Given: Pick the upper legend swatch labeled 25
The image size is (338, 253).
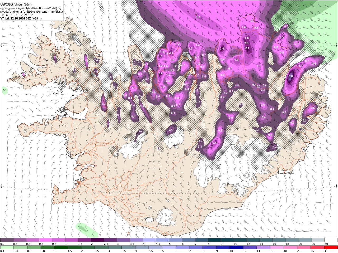Looking at the screenshot, I should click(x=318, y=240).
